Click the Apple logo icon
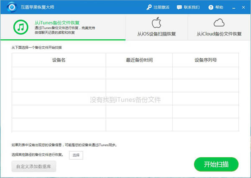Viewport: 251px width, 178px height. tap(156, 23)
